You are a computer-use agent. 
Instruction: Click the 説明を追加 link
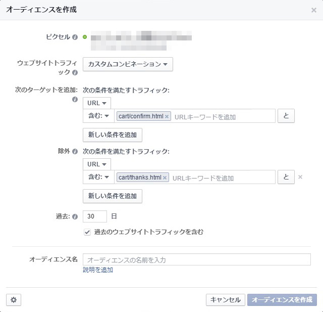(x=98, y=270)
